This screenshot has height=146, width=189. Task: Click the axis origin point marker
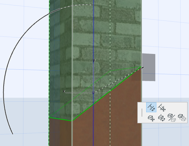pyautogui.click(x=93, y=93)
